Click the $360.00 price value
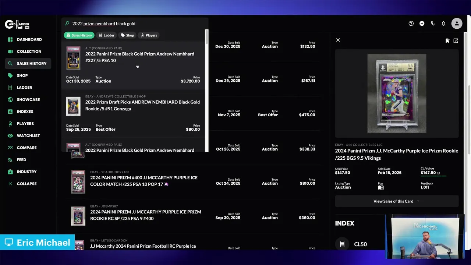Screen dimensions: 471x265 point(307,218)
